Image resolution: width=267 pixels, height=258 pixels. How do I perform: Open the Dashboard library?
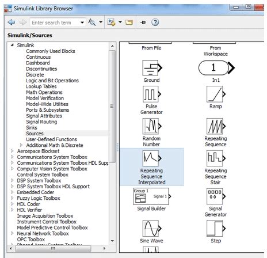pos(38,63)
